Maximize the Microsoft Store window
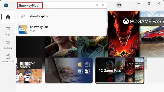Screen dimensions: 164x92 pos(149,4)
